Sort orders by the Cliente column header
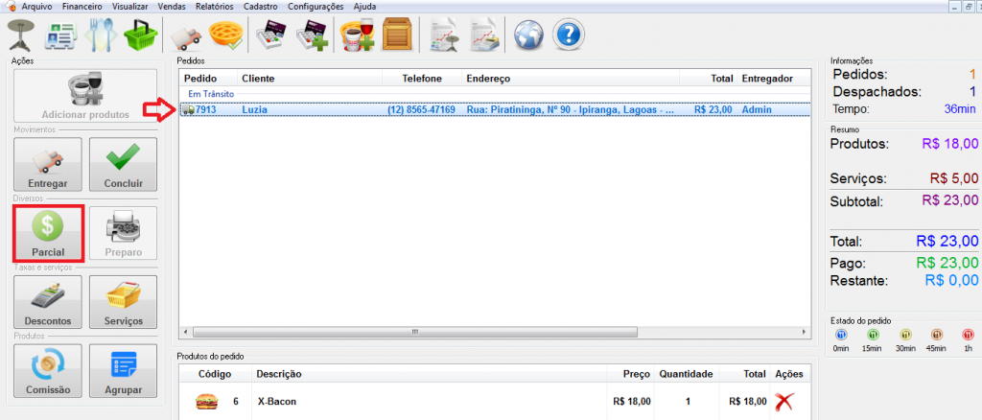 (307, 78)
